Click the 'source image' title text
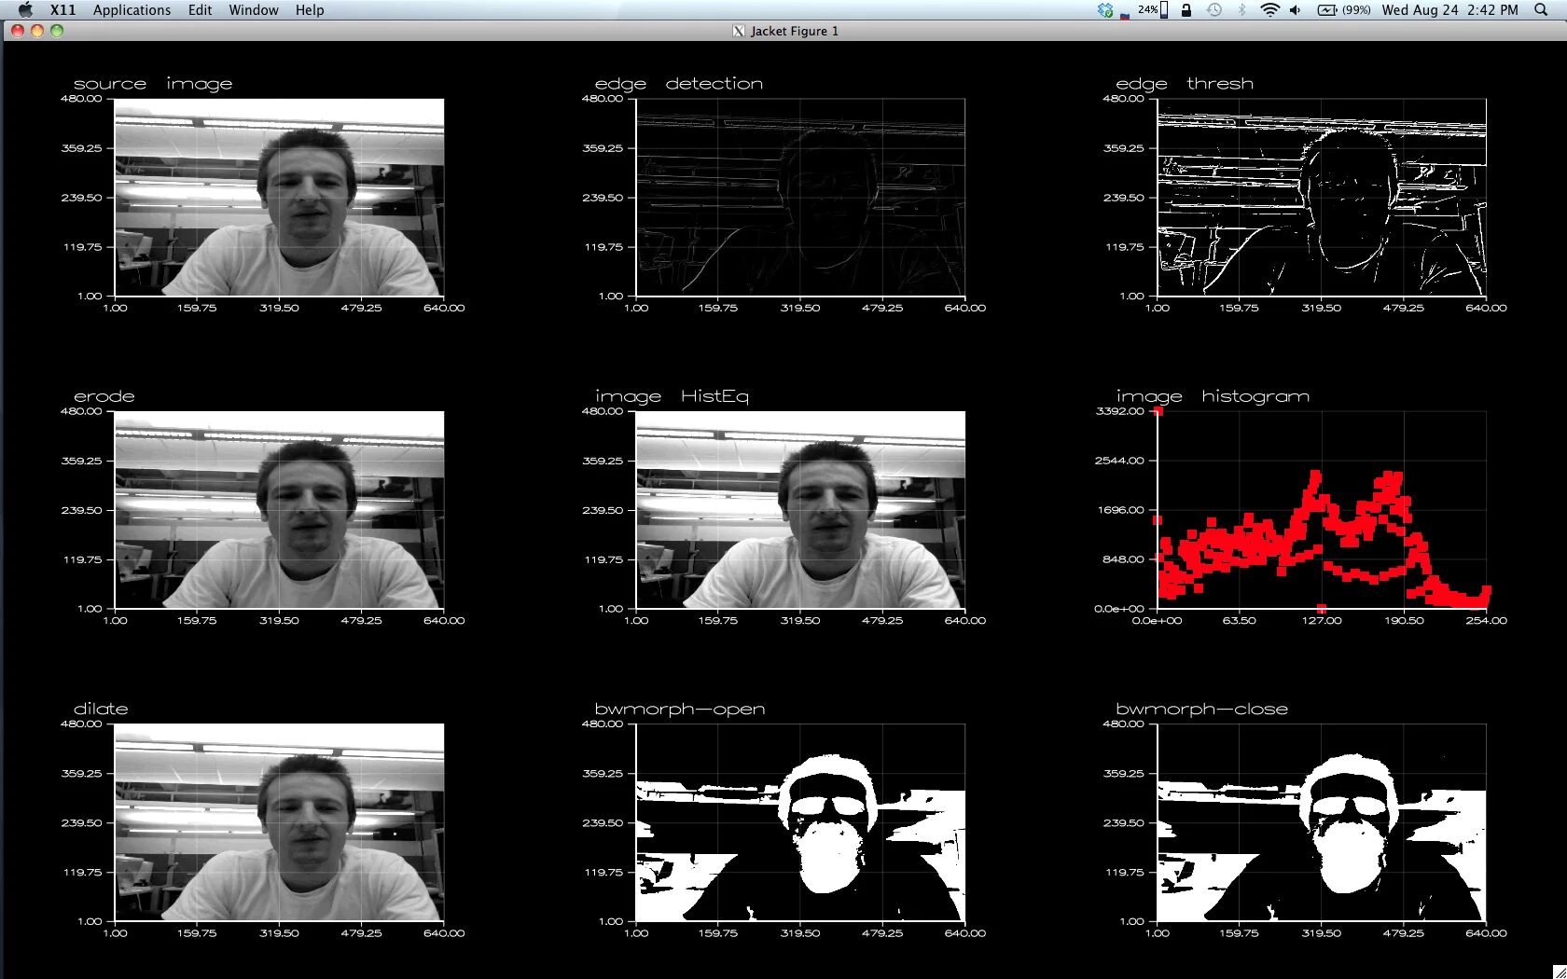This screenshot has height=979, width=1567. [153, 84]
